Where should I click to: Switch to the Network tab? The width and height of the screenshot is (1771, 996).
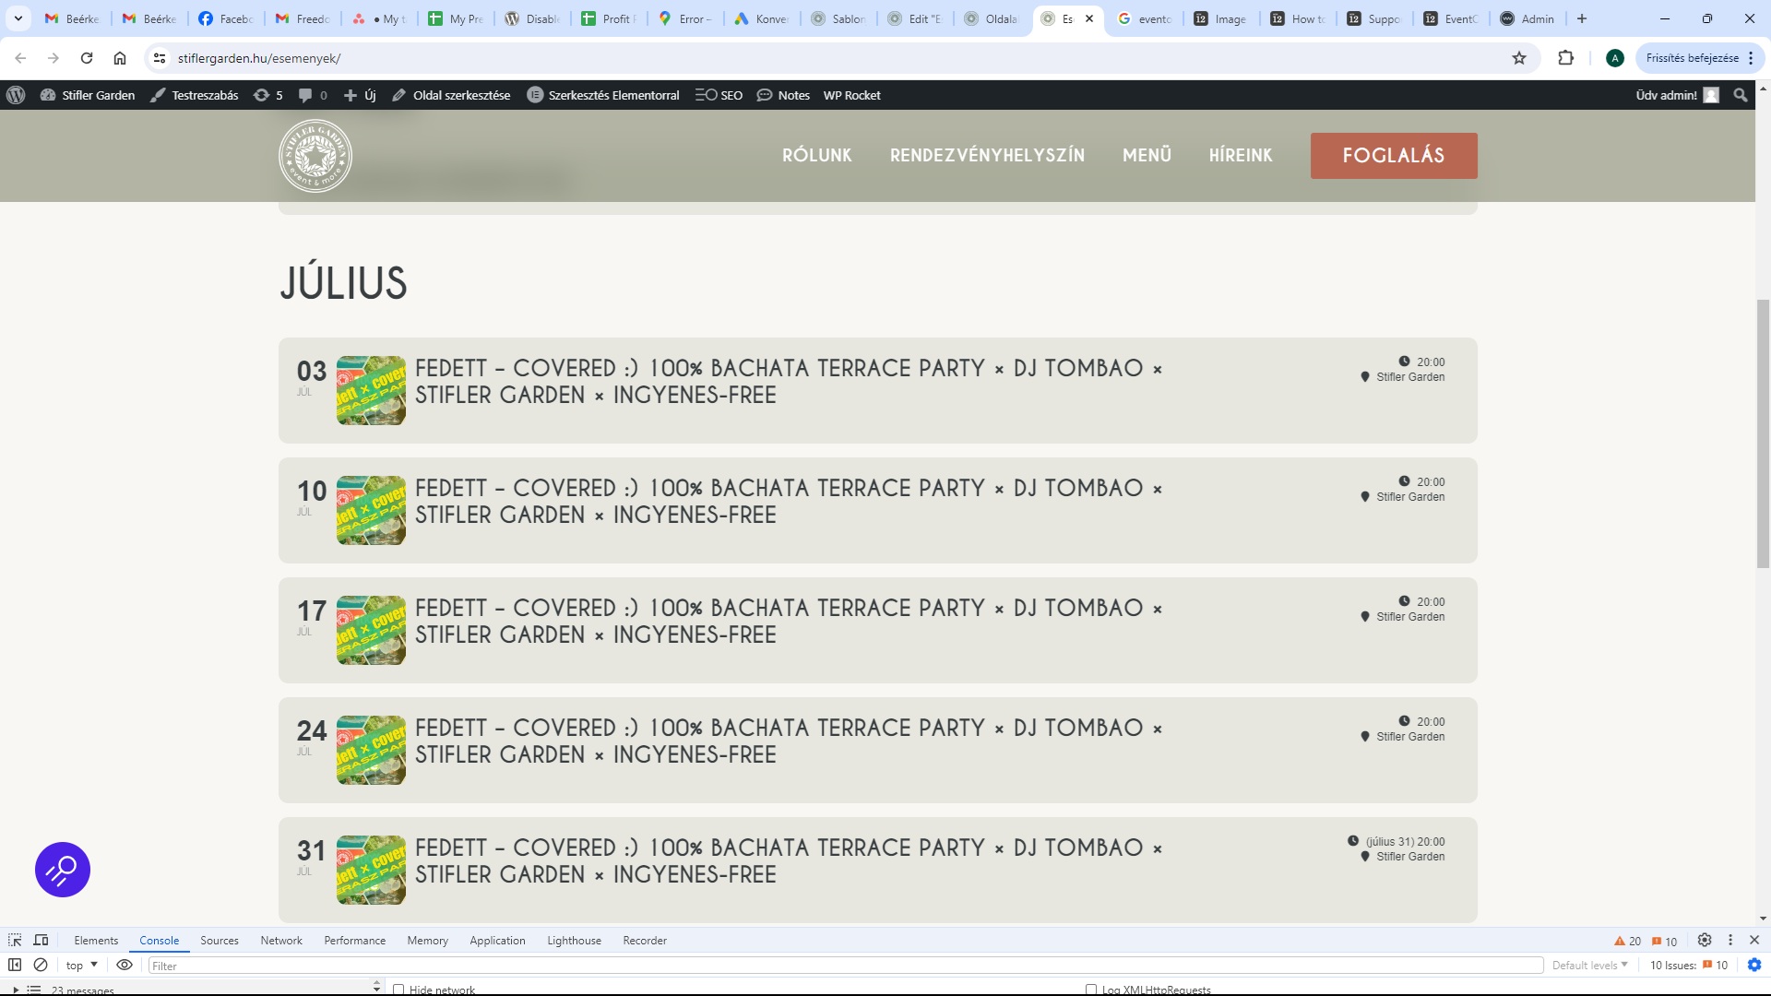[x=281, y=941]
